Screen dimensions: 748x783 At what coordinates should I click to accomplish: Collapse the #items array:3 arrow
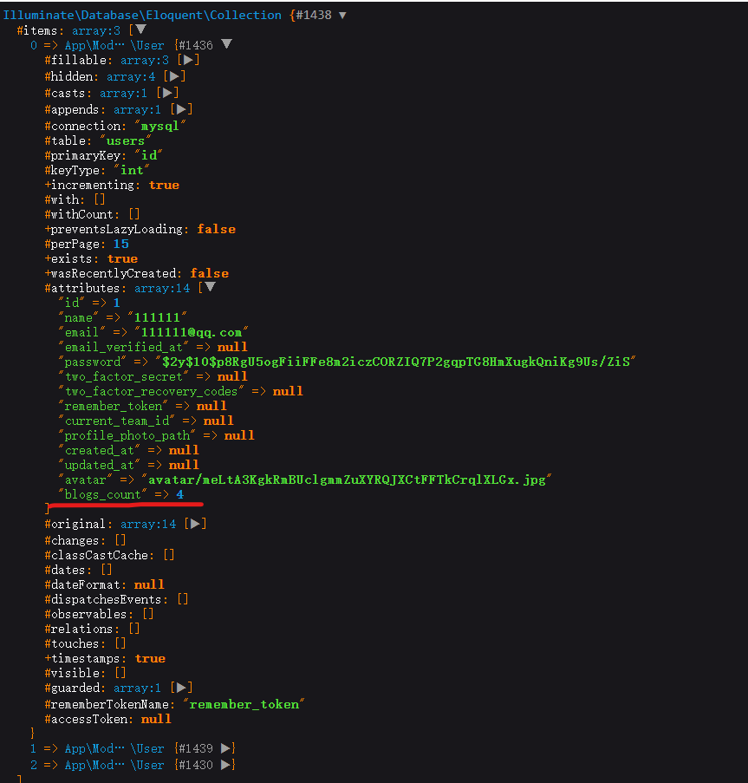click(141, 29)
